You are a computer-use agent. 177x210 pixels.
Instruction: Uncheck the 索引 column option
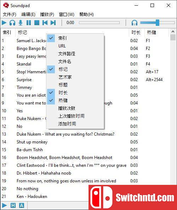point(75,38)
